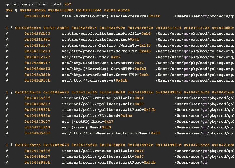Click address 0x1042d503f
The image size is (235, 168).
coord(37,133)
